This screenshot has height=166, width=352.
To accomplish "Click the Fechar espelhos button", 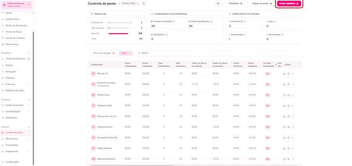I will [x=289, y=4].
